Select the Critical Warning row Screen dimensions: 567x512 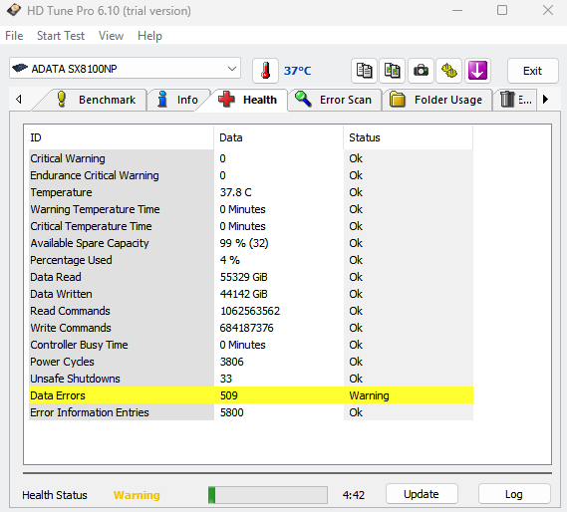[x=251, y=158]
